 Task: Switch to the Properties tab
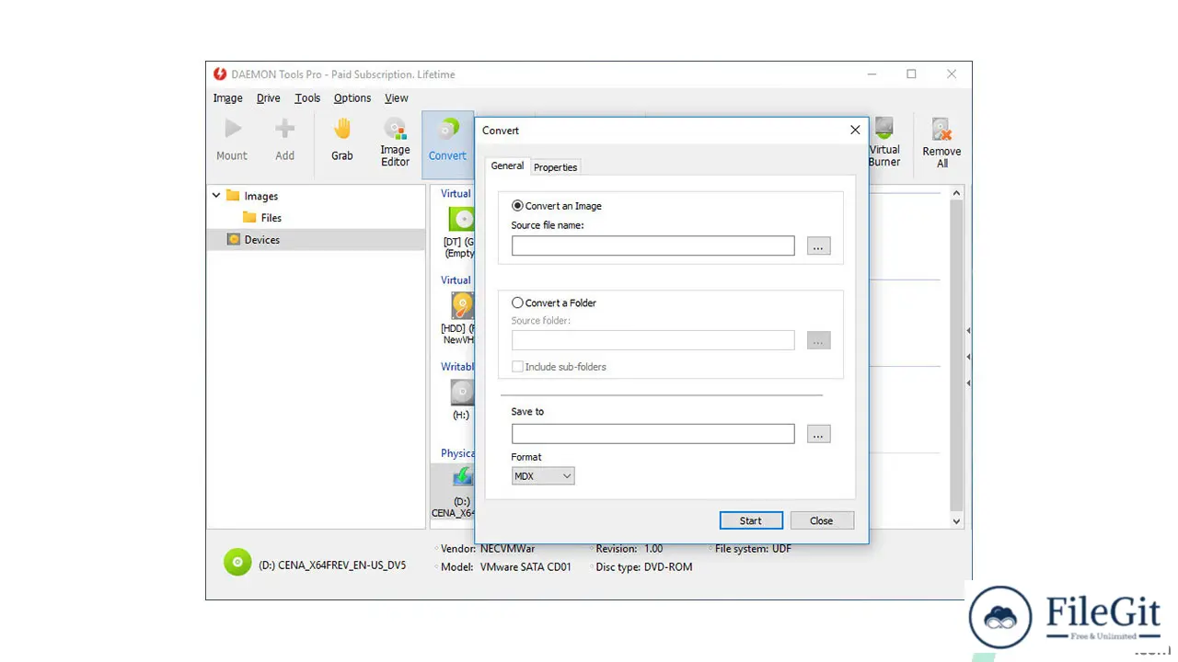pyautogui.click(x=555, y=167)
